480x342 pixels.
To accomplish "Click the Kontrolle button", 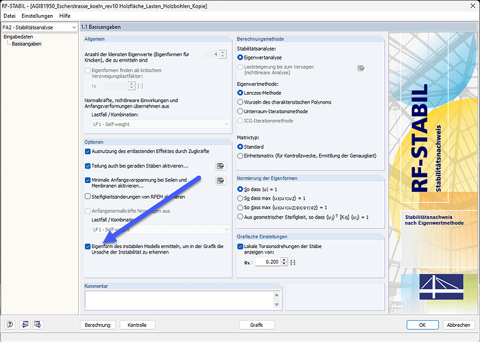I will tap(137, 325).
